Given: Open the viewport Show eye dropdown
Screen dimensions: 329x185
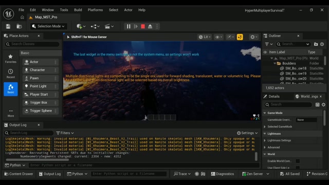Looking at the screenshot, I should coord(218,37).
